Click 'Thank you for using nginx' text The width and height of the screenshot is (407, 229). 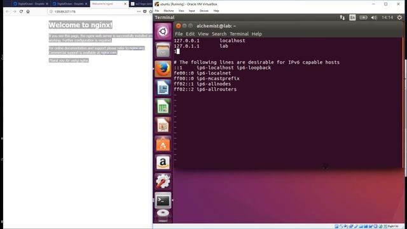click(x=69, y=60)
